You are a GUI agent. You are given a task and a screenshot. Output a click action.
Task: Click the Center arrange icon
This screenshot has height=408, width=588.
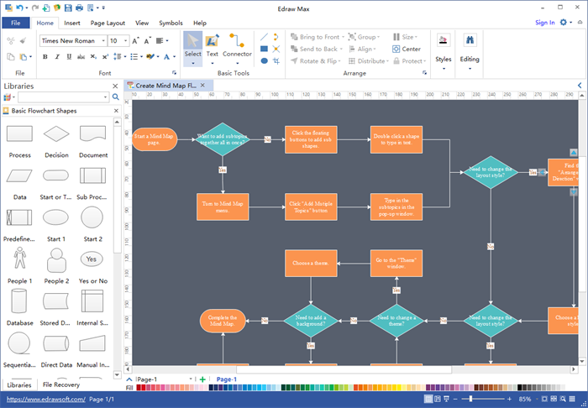[396, 49]
